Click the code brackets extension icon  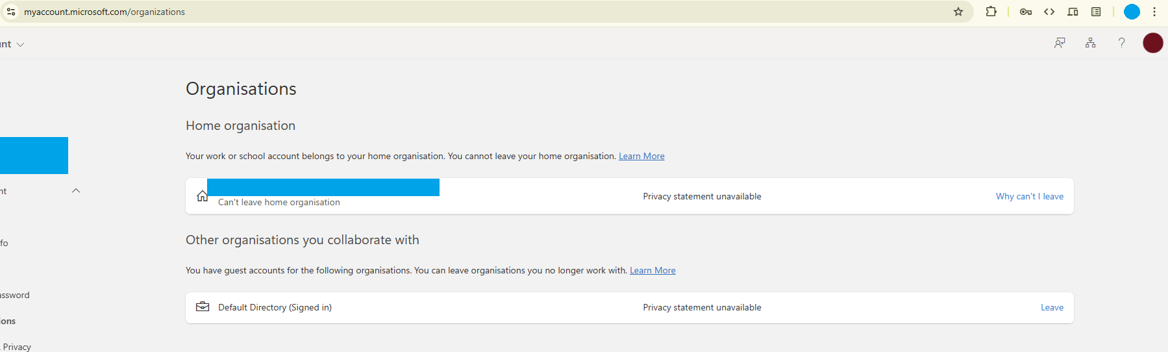(x=1049, y=12)
